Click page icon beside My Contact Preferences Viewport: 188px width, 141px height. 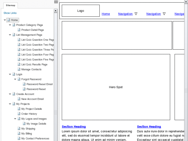coord(19,138)
